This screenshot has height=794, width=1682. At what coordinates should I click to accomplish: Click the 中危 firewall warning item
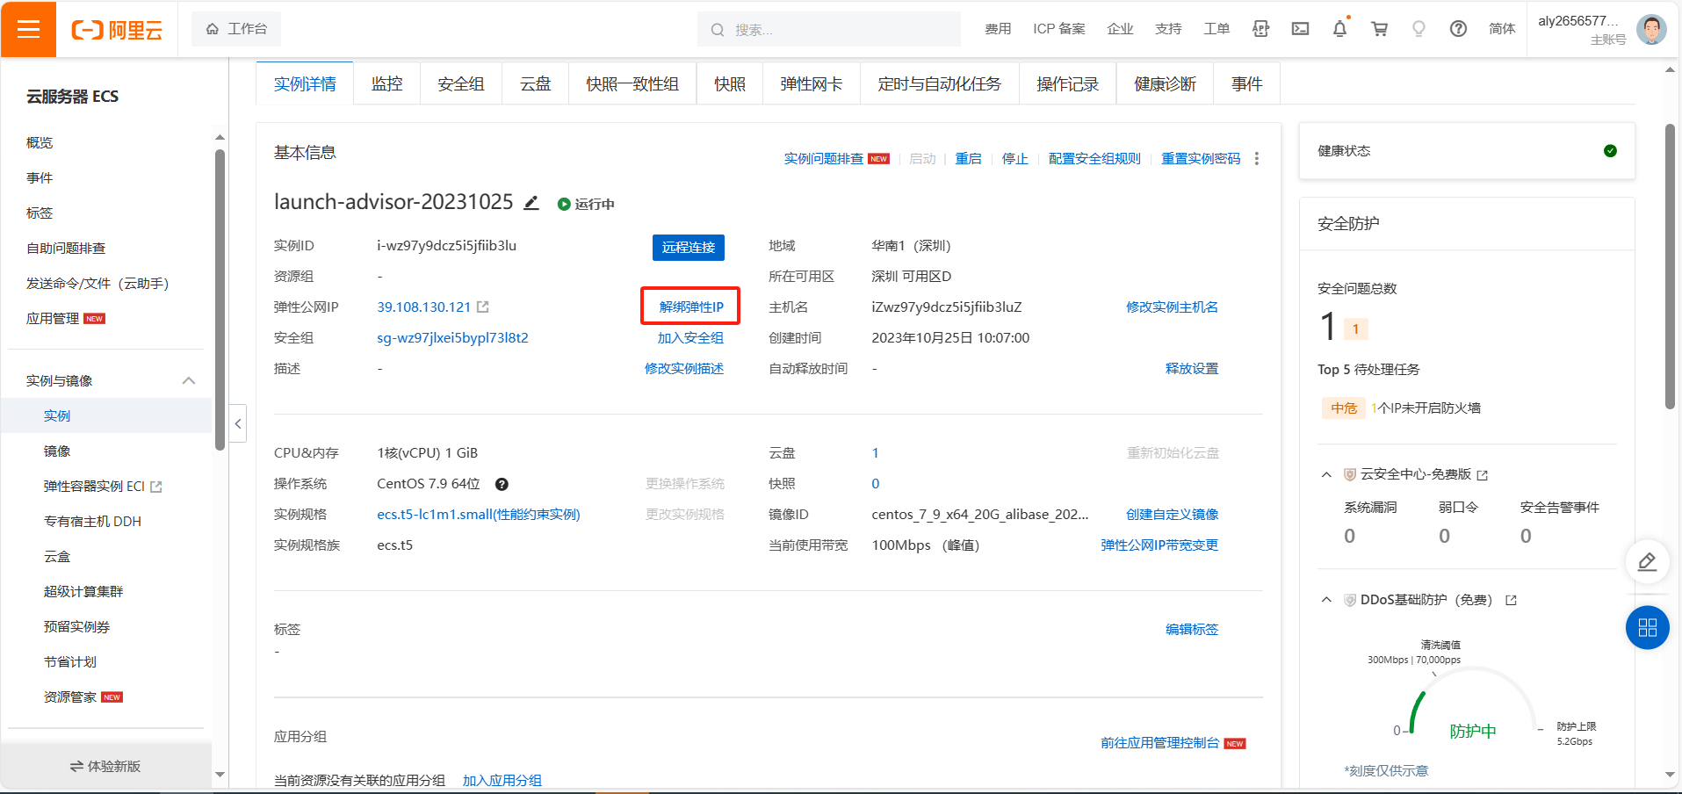[x=1401, y=408]
